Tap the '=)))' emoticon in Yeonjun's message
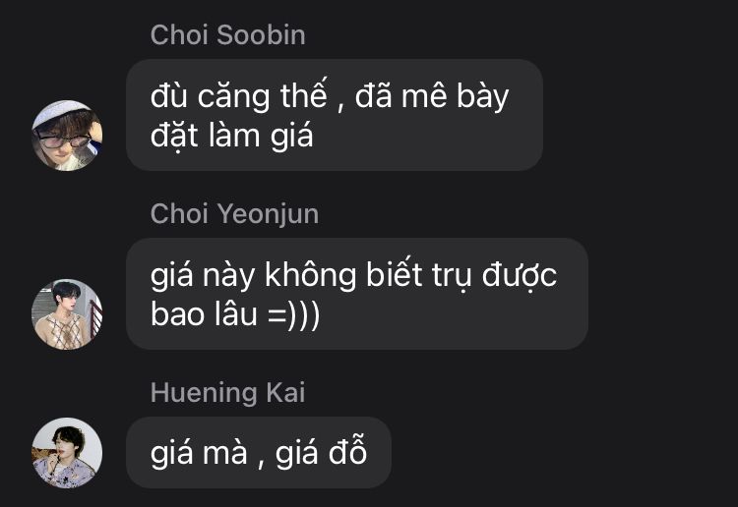 tap(293, 314)
